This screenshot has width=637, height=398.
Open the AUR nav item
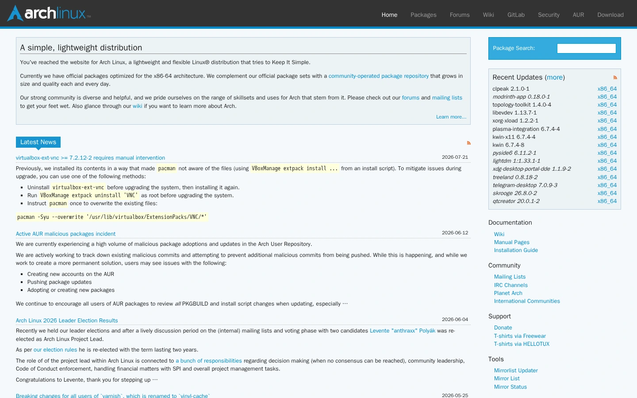coord(578,15)
